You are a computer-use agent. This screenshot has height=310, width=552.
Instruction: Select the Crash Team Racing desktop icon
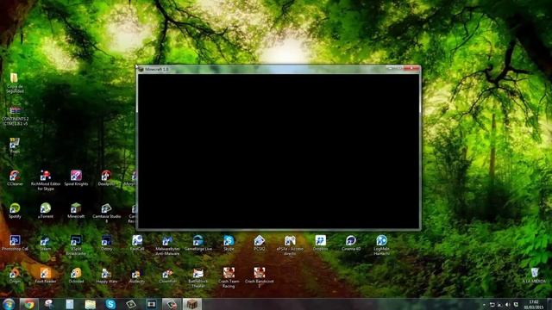[x=229, y=278]
